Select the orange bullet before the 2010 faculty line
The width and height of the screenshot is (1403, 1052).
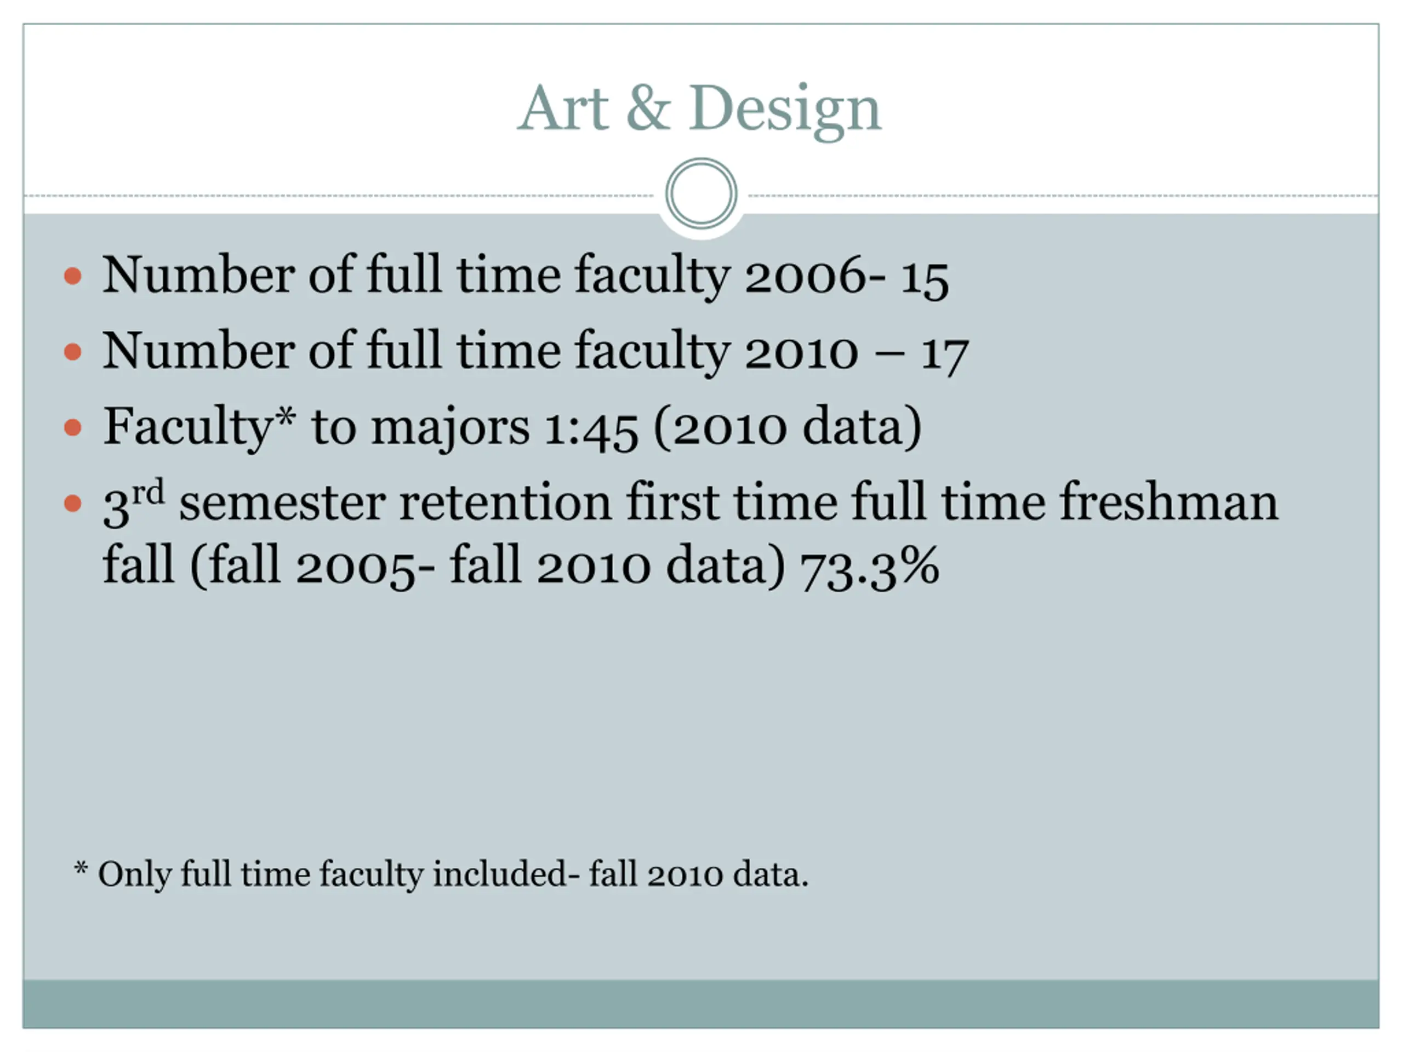[73, 352]
